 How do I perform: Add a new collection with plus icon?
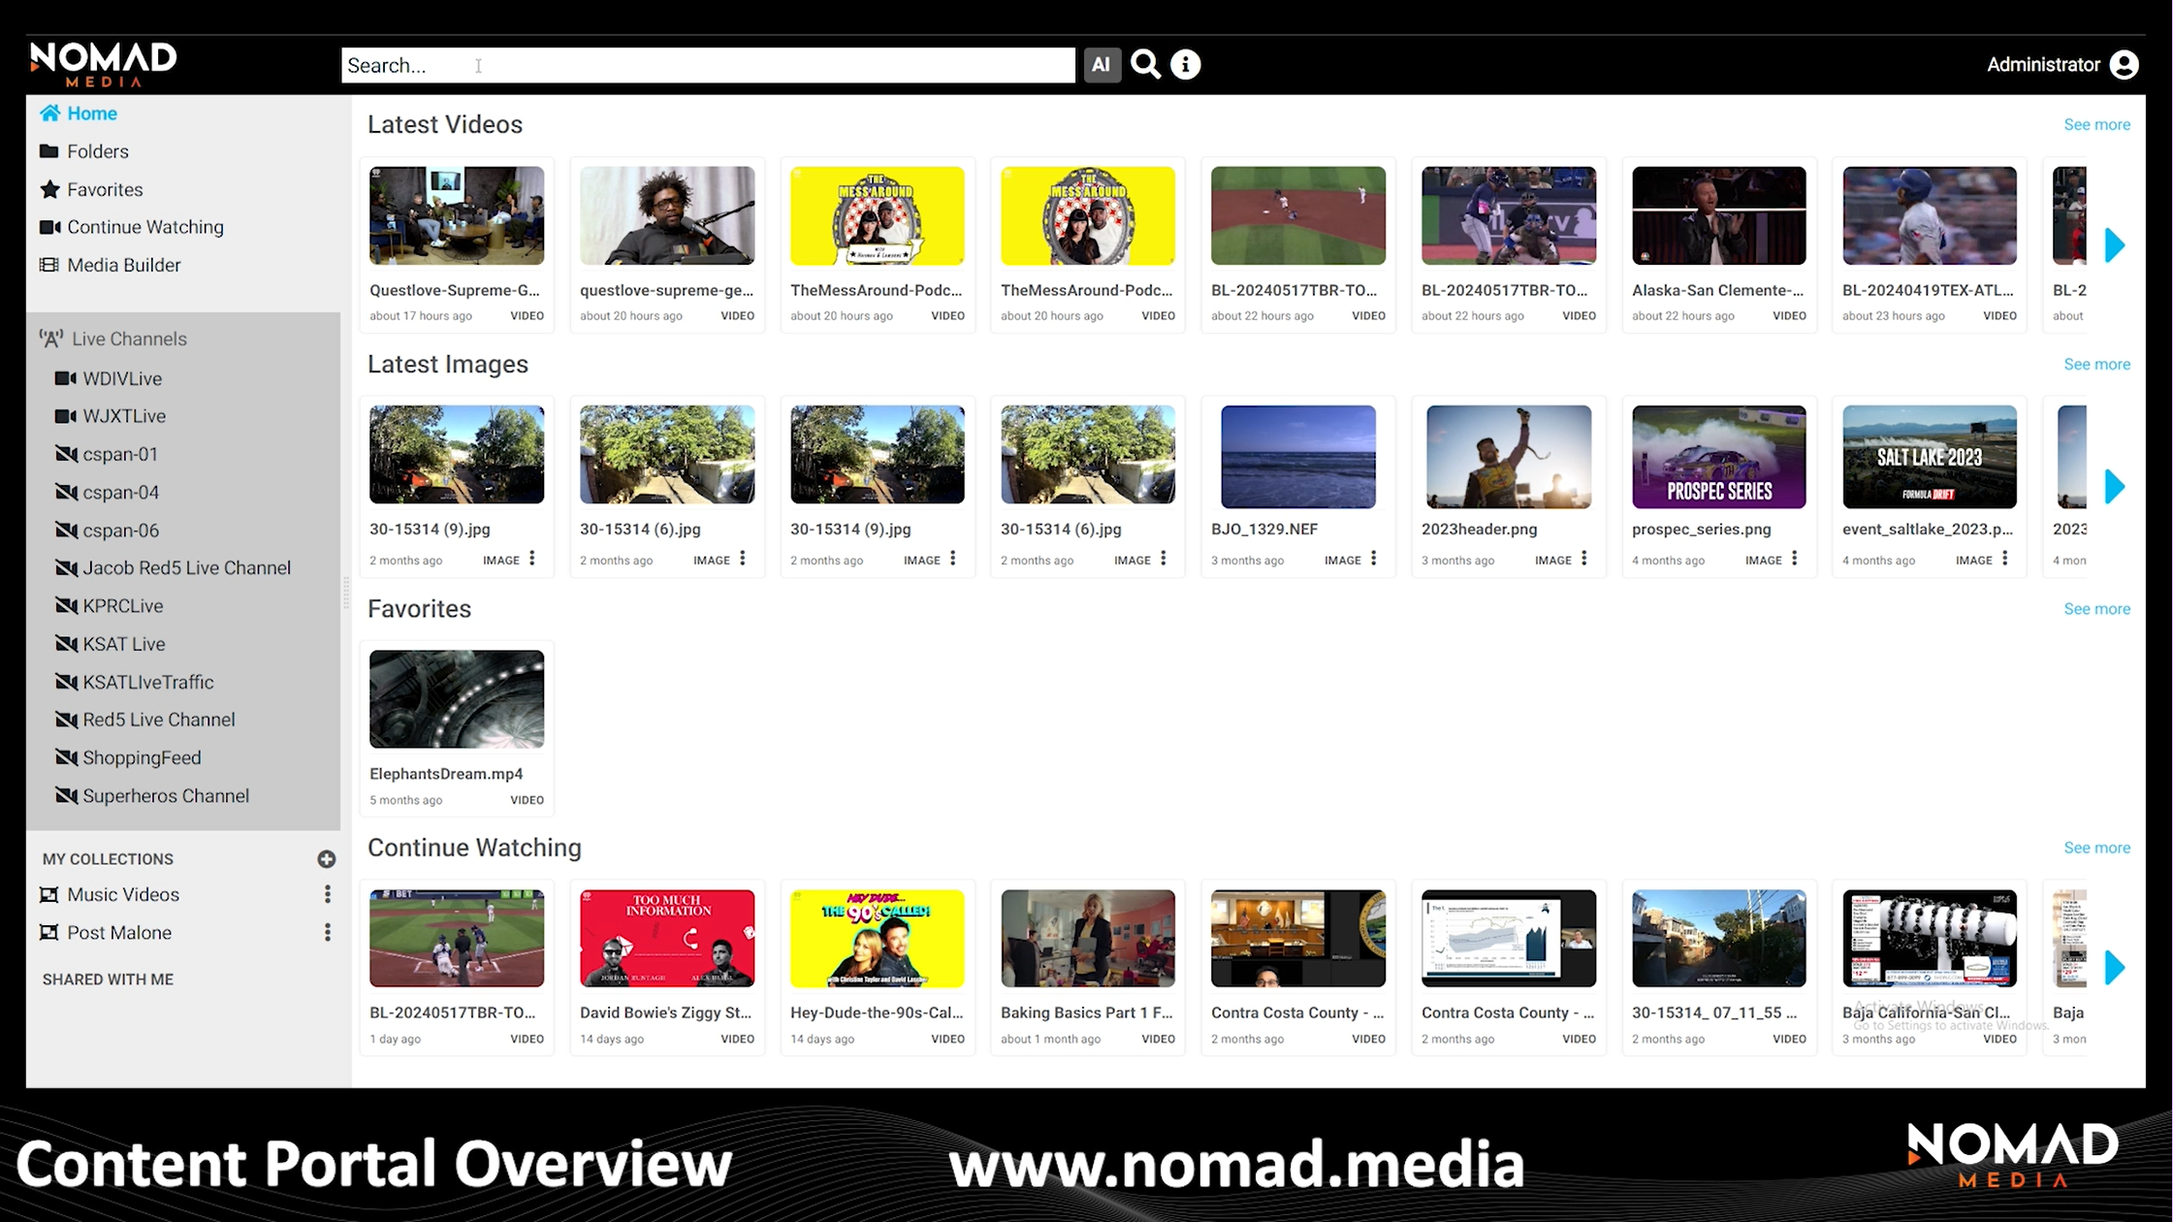tap(327, 859)
